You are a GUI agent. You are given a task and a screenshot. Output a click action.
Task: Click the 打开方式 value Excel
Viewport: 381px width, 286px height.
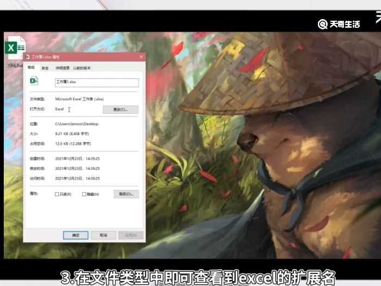59,109
